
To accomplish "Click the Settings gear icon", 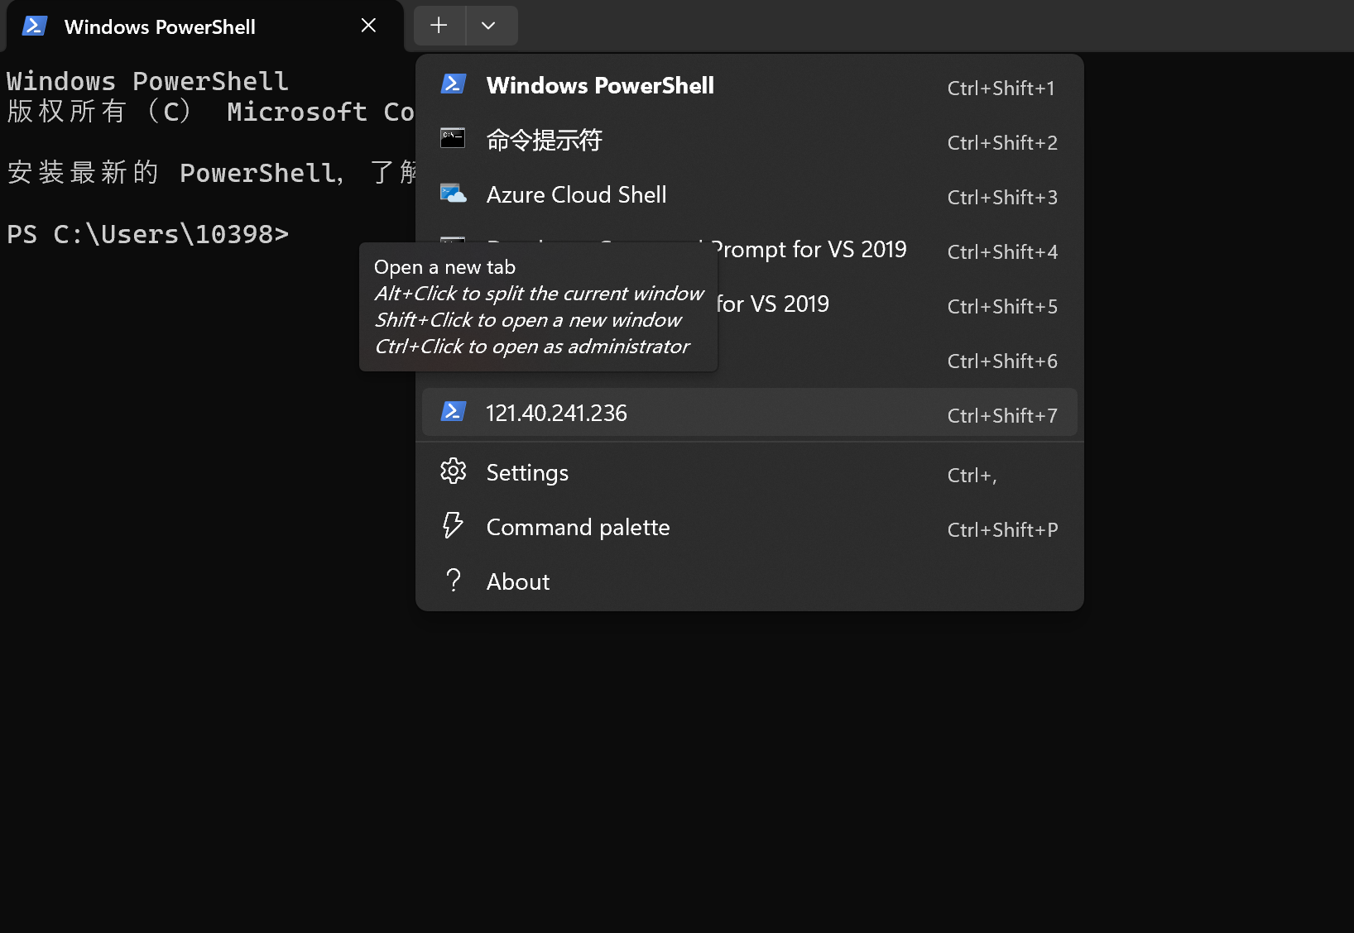I will tap(453, 471).
